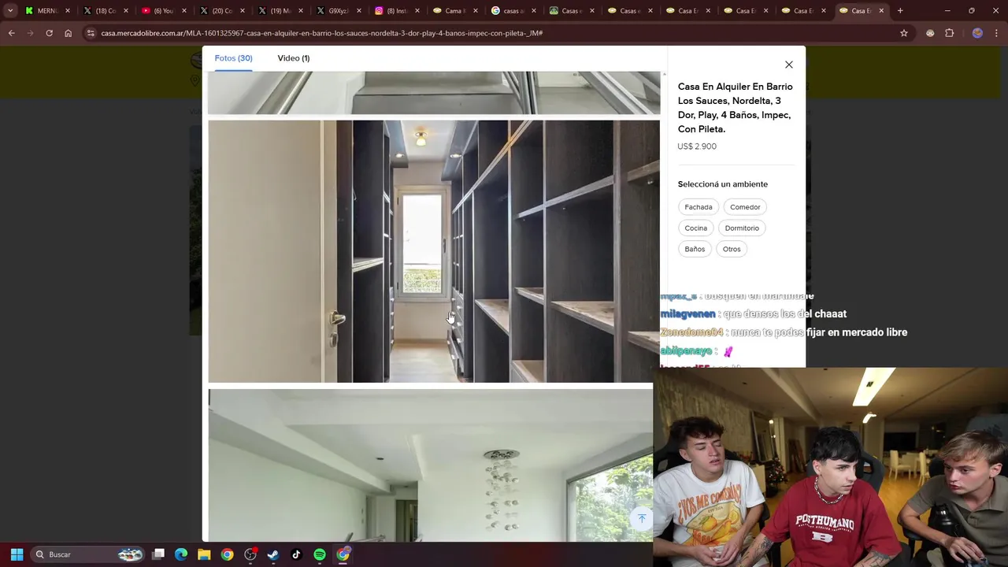Image resolution: width=1008 pixels, height=567 pixels.
Task: Close the active 'Casa E' browser tab
Action: (881, 11)
